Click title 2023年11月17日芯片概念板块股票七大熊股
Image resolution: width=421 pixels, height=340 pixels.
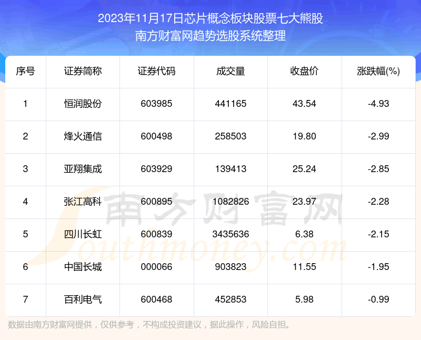pyautogui.click(x=210, y=18)
